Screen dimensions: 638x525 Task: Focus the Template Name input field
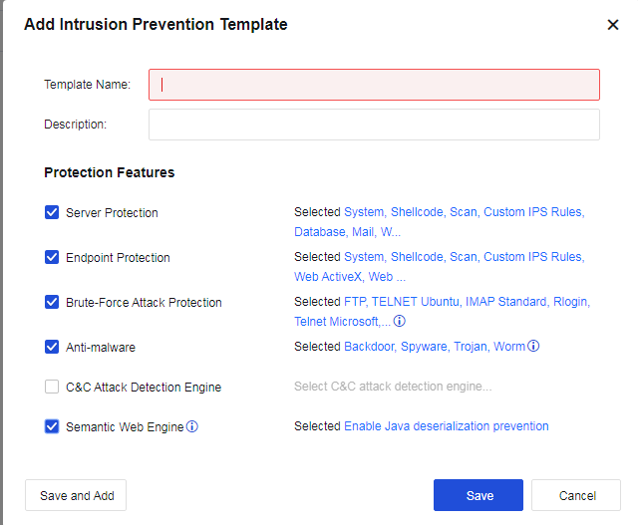(374, 85)
